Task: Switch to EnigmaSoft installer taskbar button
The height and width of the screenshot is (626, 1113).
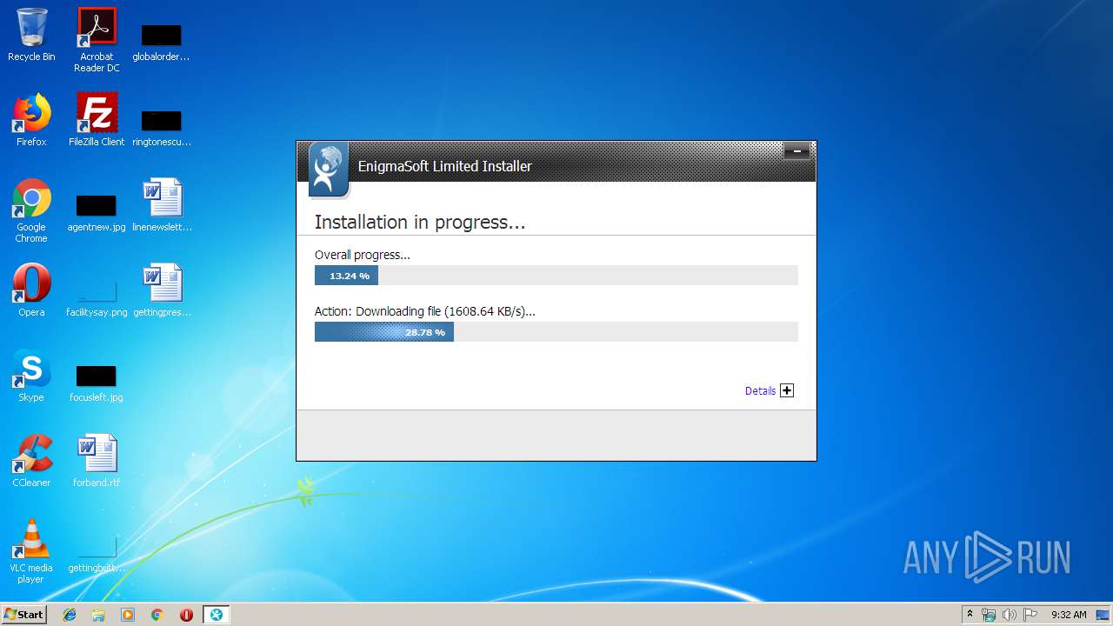Action: (x=216, y=615)
